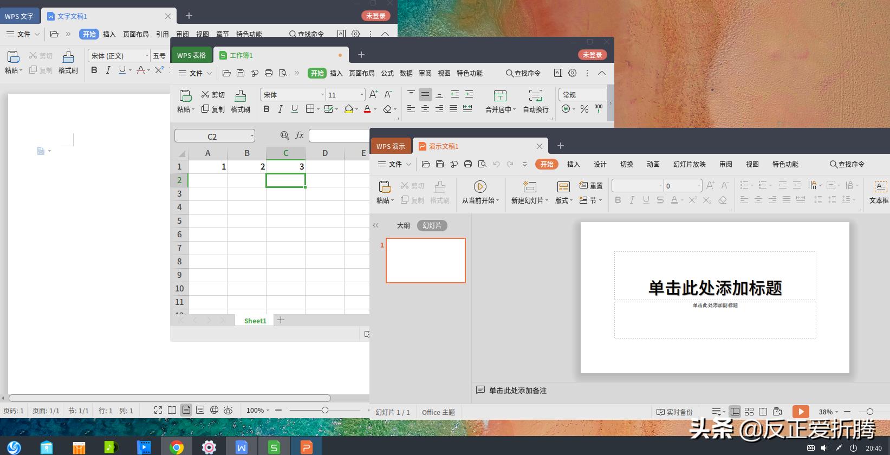Click settings gear in Spreadsheet menu bar
Screen dimensions: 890x455
point(573,73)
